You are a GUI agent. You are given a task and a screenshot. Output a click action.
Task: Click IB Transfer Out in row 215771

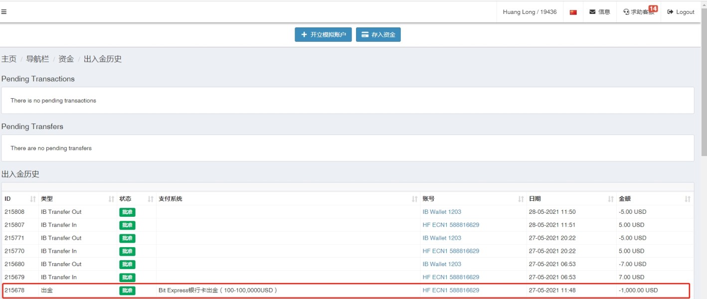(x=61, y=238)
